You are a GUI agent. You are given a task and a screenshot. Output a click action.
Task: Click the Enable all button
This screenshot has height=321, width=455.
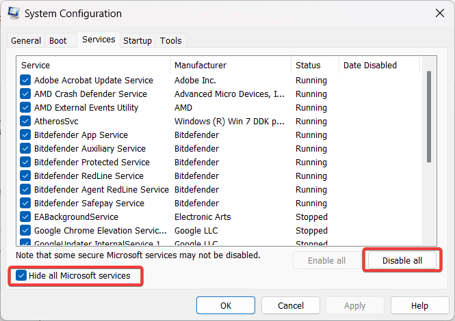[327, 260]
